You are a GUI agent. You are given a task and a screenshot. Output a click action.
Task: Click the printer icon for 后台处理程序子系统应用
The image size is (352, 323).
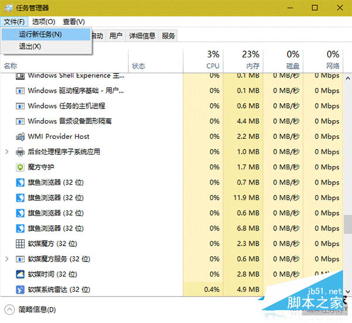[x=19, y=152]
